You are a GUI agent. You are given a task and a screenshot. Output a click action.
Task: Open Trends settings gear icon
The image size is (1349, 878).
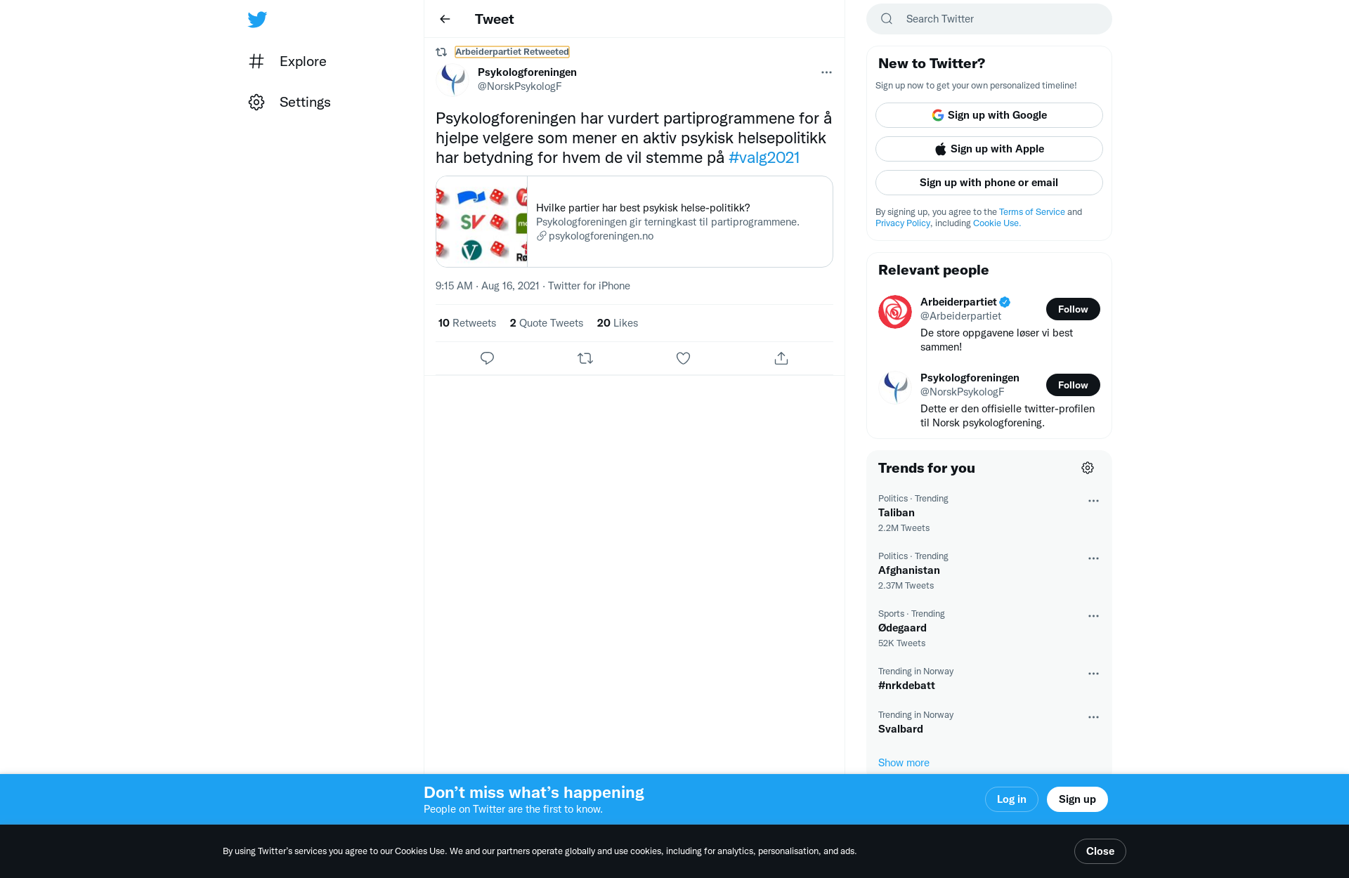pos(1088,468)
